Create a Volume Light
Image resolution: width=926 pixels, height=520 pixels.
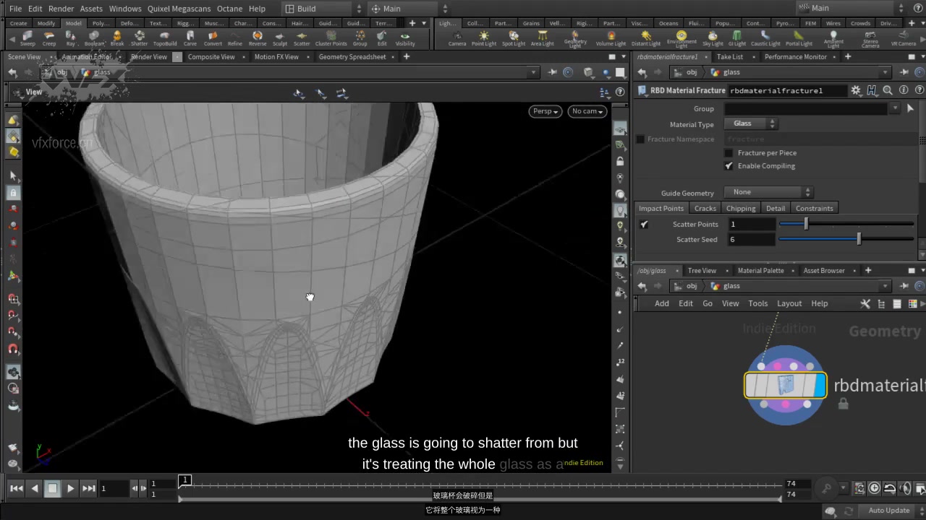(x=611, y=38)
